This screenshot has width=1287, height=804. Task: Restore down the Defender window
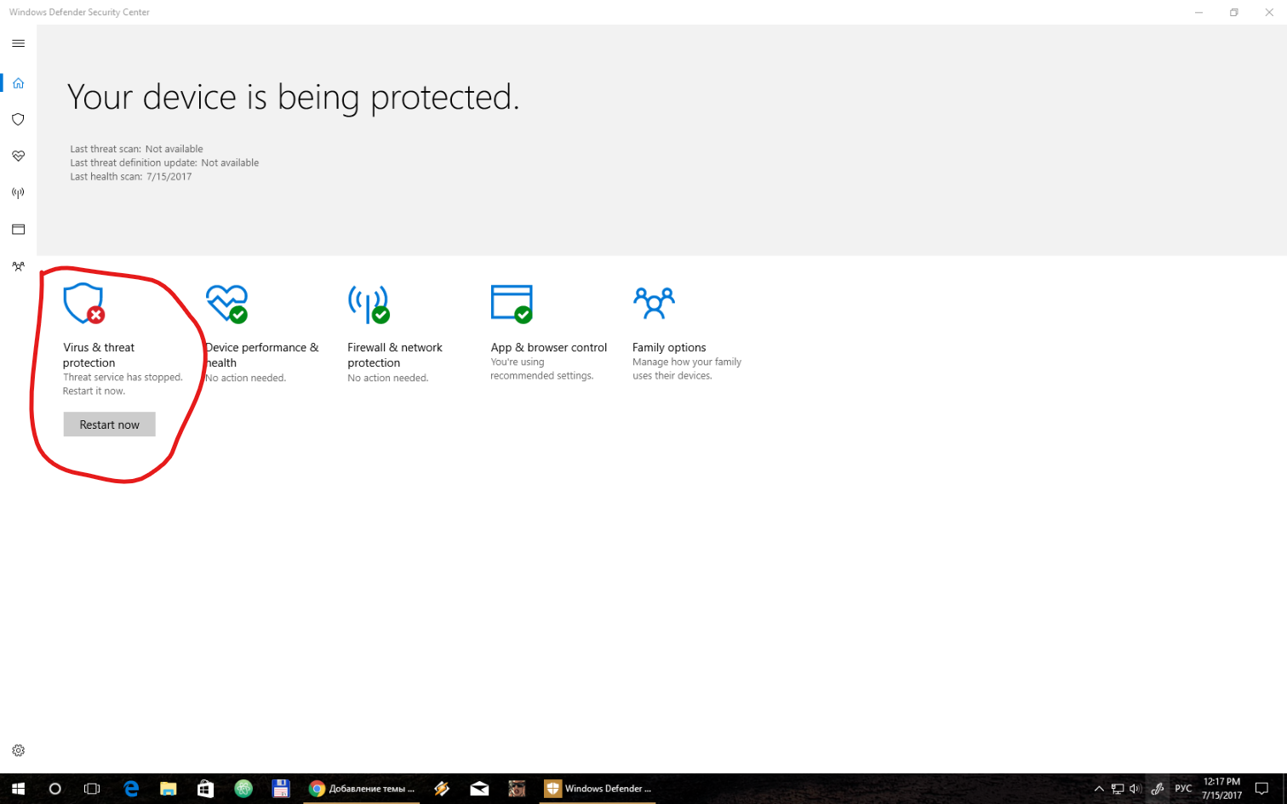[x=1234, y=12]
